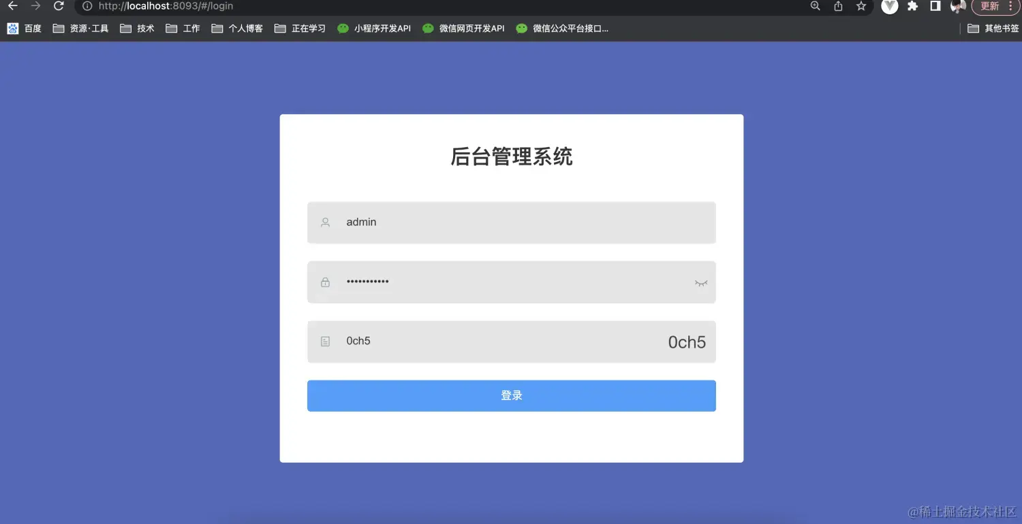Open the 其他书签 folder
Image resolution: width=1022 pixels, height=524 pixels.
(993, 29)
